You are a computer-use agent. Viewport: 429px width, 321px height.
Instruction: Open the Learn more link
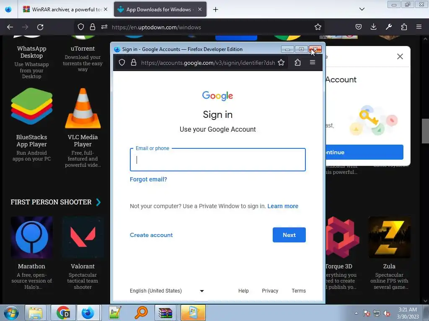pos(283,206)
